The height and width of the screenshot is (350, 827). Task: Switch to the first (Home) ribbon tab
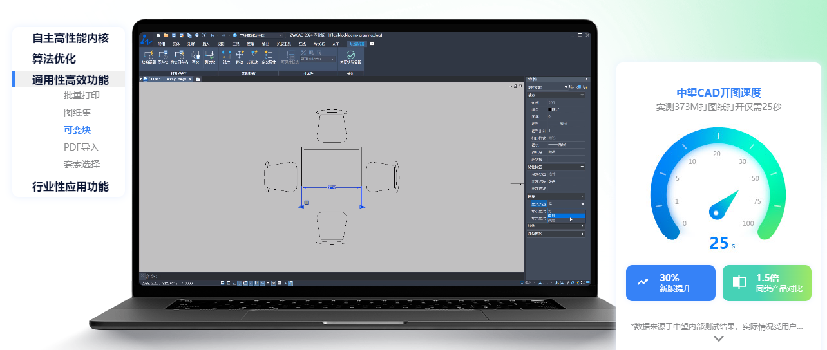point(162,44)
